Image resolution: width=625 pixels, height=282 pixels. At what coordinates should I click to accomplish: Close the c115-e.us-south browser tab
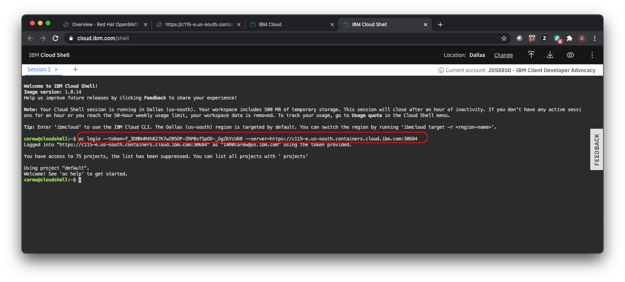[x=239, y=25]
